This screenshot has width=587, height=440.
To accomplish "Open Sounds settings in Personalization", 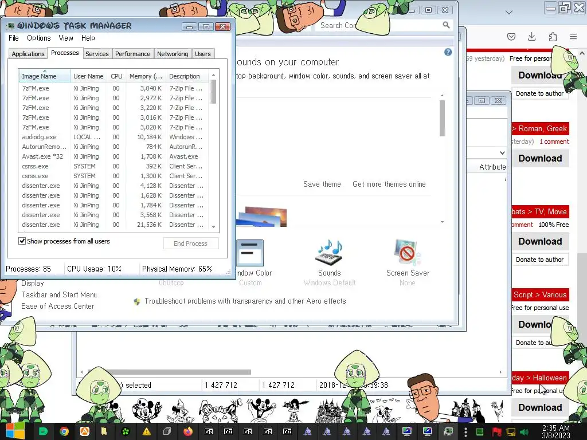I will click(330, 263).
